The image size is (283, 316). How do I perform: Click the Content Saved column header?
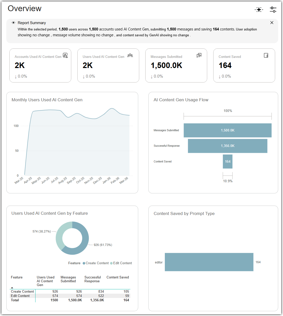tap(118, 277)
